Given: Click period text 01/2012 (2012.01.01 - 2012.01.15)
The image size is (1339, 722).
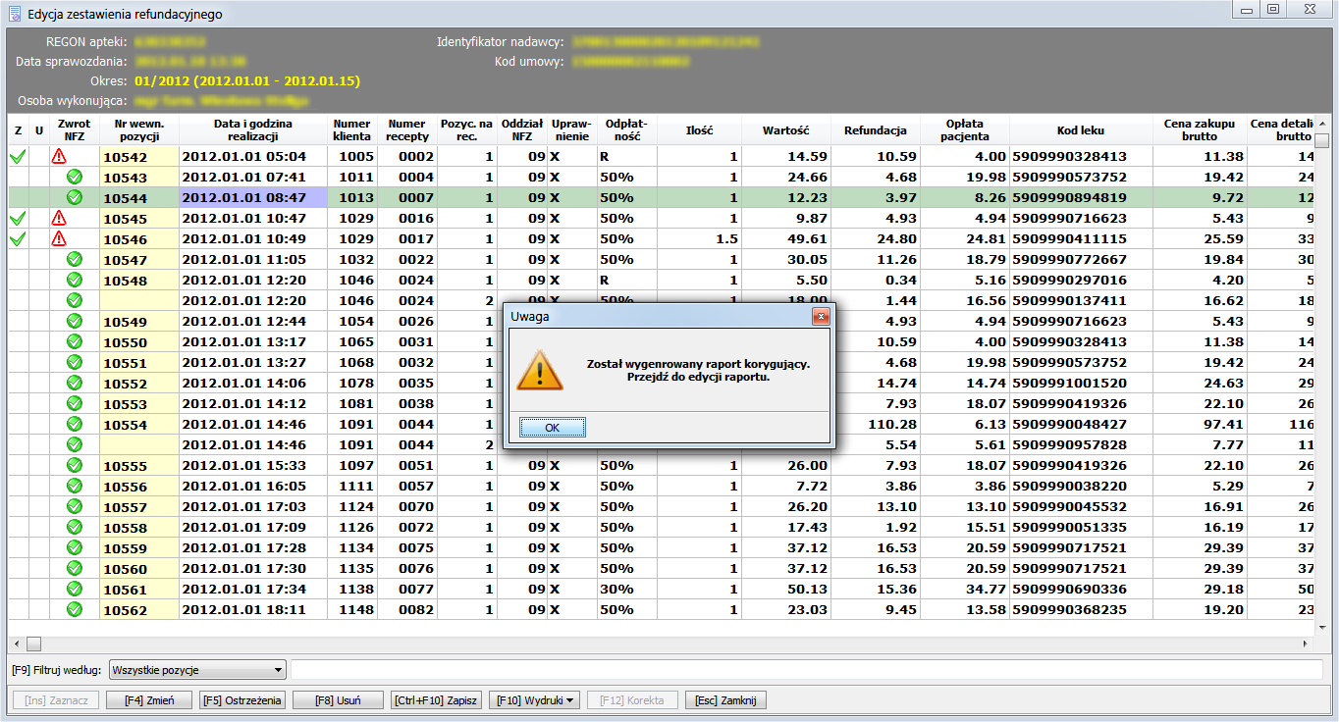Looking at the screenshot, I should 248,80.
